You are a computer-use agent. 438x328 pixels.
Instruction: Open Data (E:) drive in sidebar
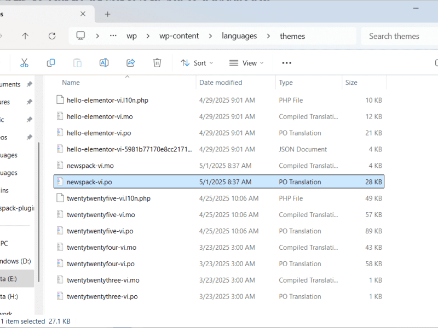16,279
